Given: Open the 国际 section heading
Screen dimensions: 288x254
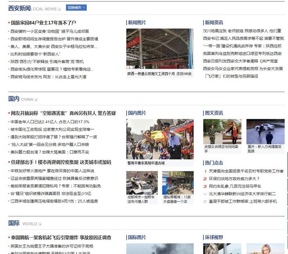Looking at the screenshot, I should [x=14, y=223].
